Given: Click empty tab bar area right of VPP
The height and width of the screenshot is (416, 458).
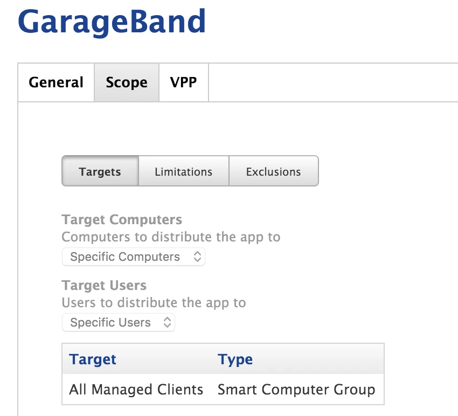Looking at the screenshot, I should (333, 82).
